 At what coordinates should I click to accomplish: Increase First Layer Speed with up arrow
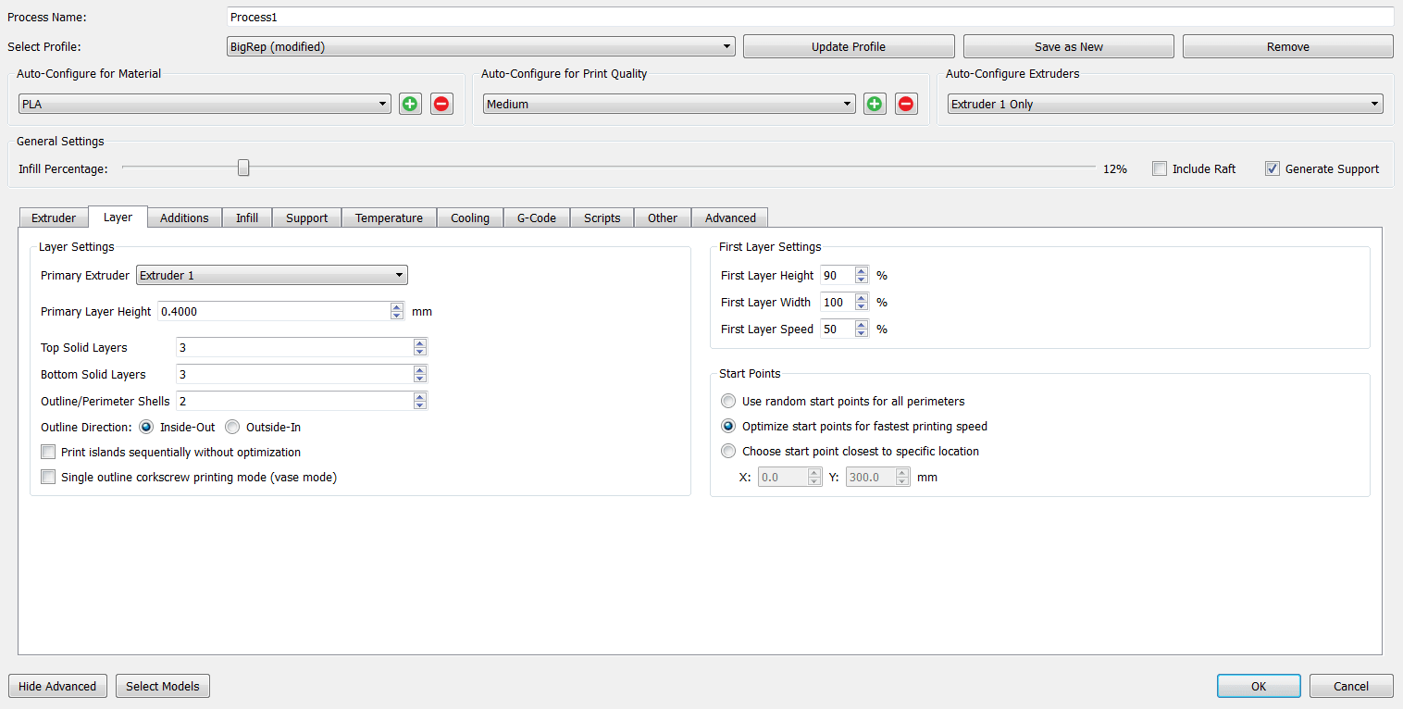pos(862,325)
